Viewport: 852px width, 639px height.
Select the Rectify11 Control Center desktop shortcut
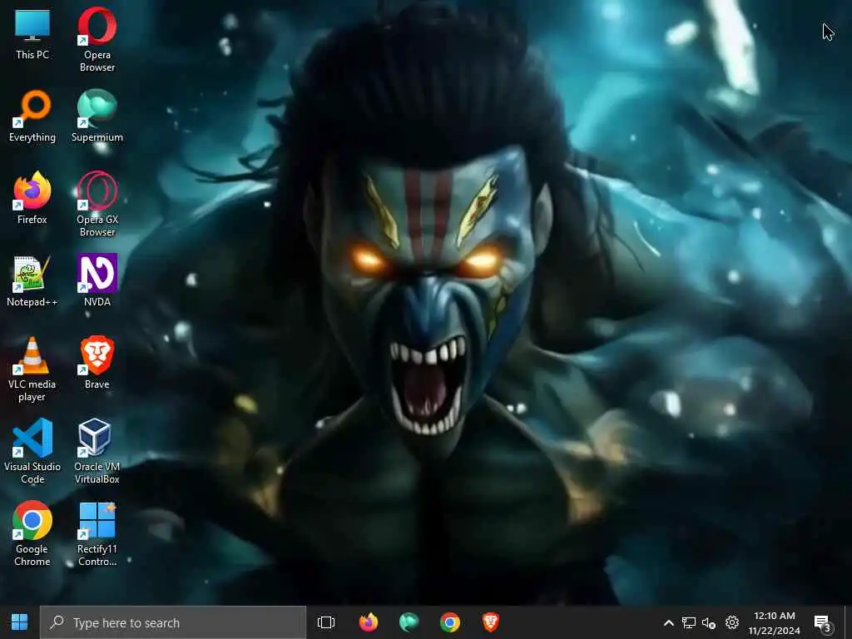click(x=97, y=534)
